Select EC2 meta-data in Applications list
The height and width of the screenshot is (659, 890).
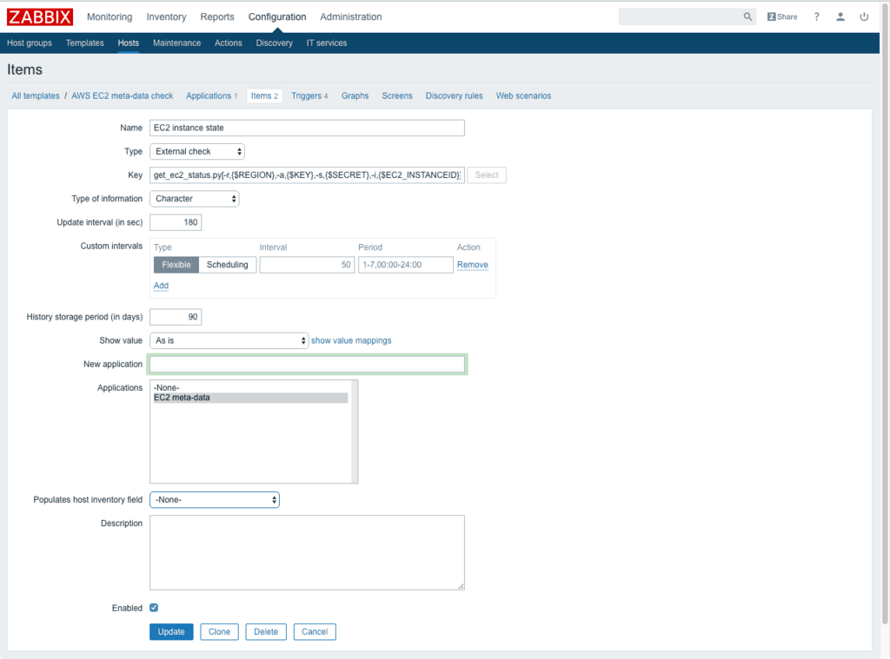(250, 398)
